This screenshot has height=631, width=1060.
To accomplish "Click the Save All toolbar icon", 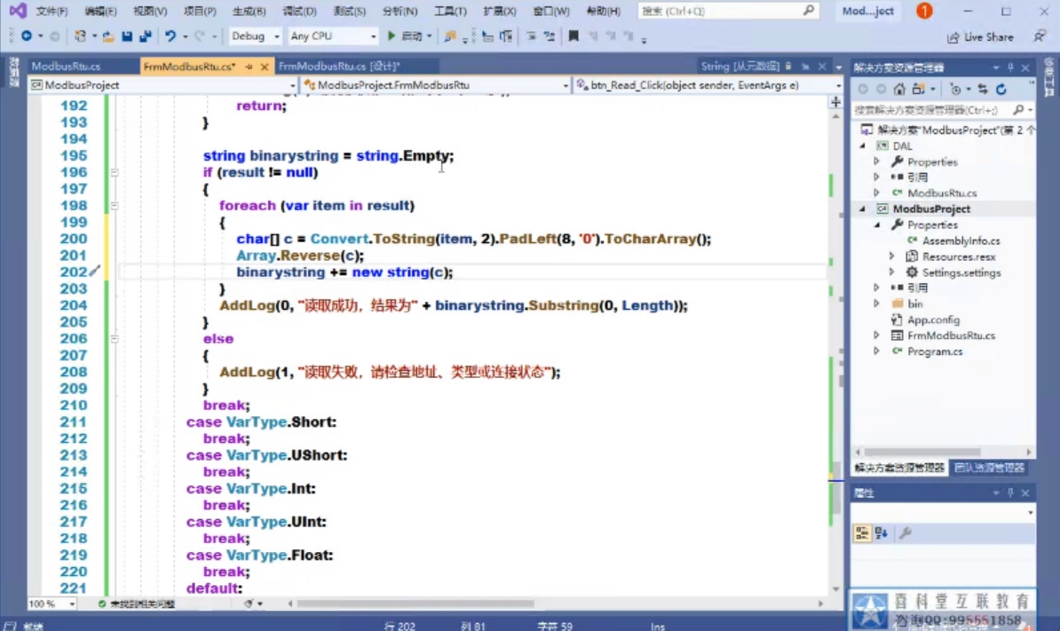I will pos(146,36).
